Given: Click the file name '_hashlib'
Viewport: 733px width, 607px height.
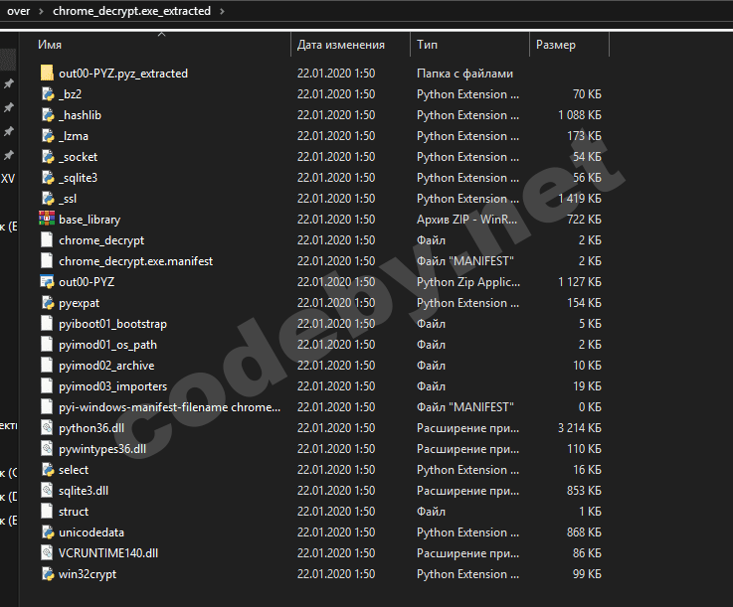Looking at the screenshot, I should (80, 115).
